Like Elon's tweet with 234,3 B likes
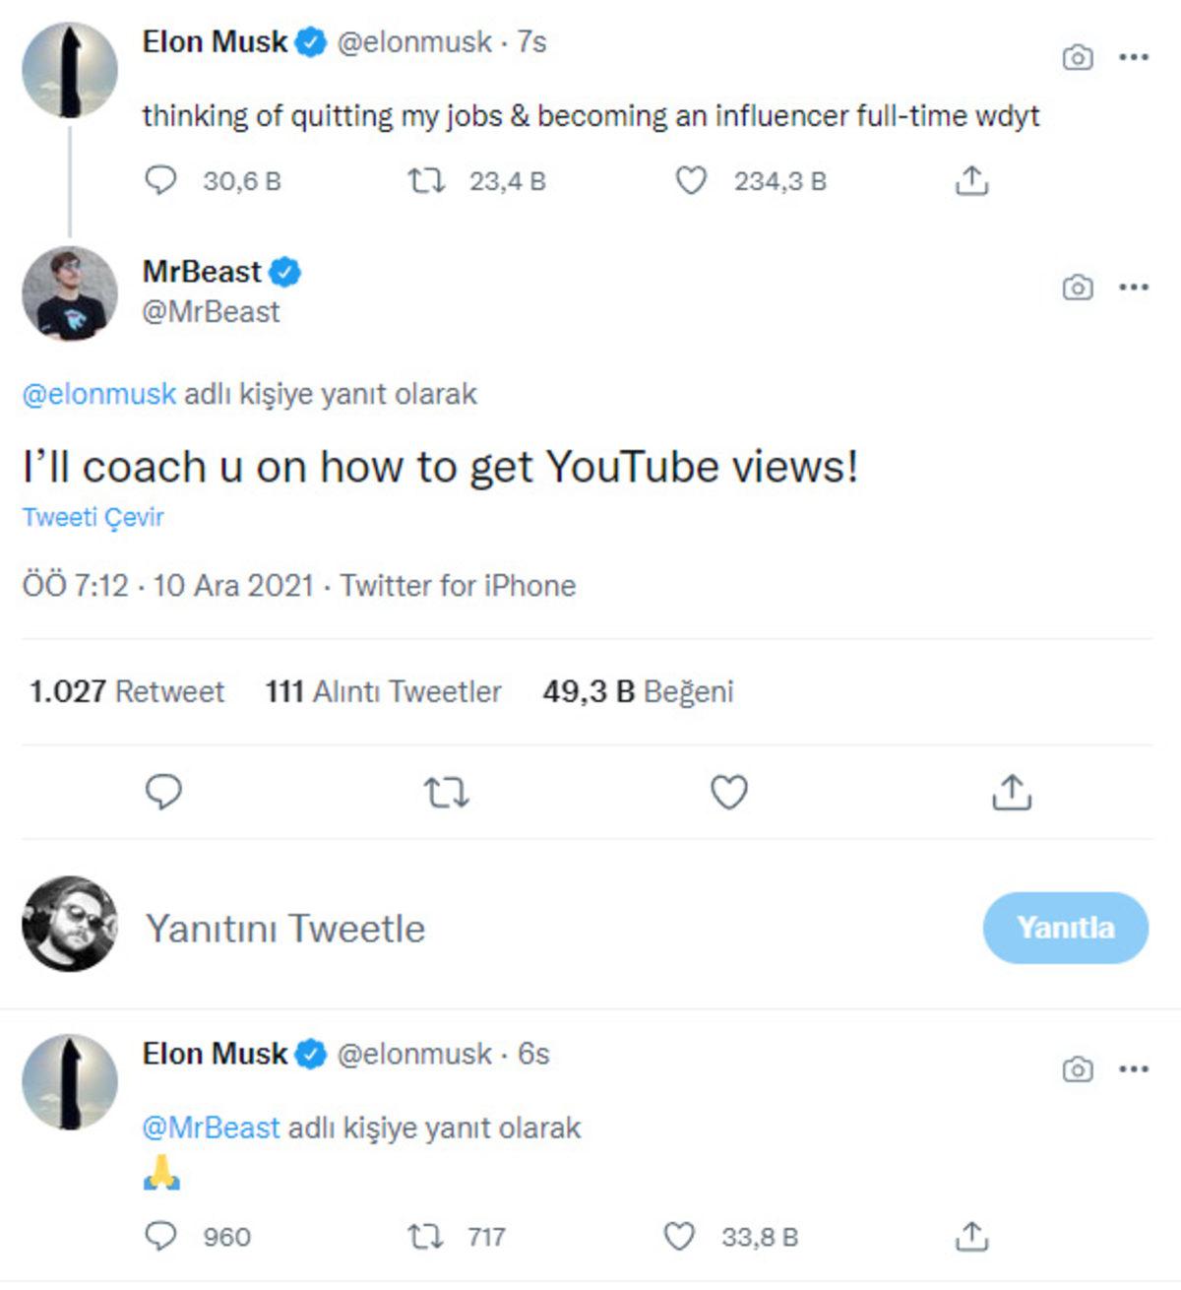The image size is (1181, 1290). pyautogui.click(x=691, y=180)
